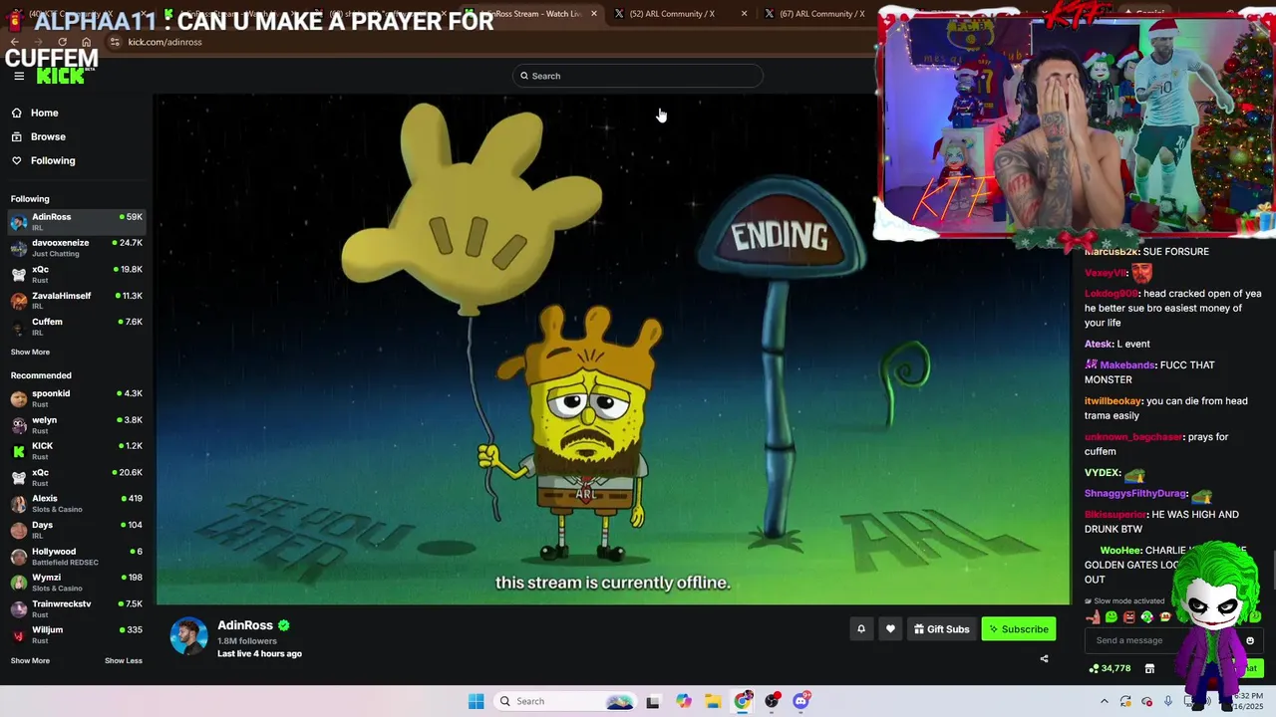Image resolution: width=1276 pixels, height=717 pixels.
Task: Click the Gift Subs button
Action: [941, 628]
